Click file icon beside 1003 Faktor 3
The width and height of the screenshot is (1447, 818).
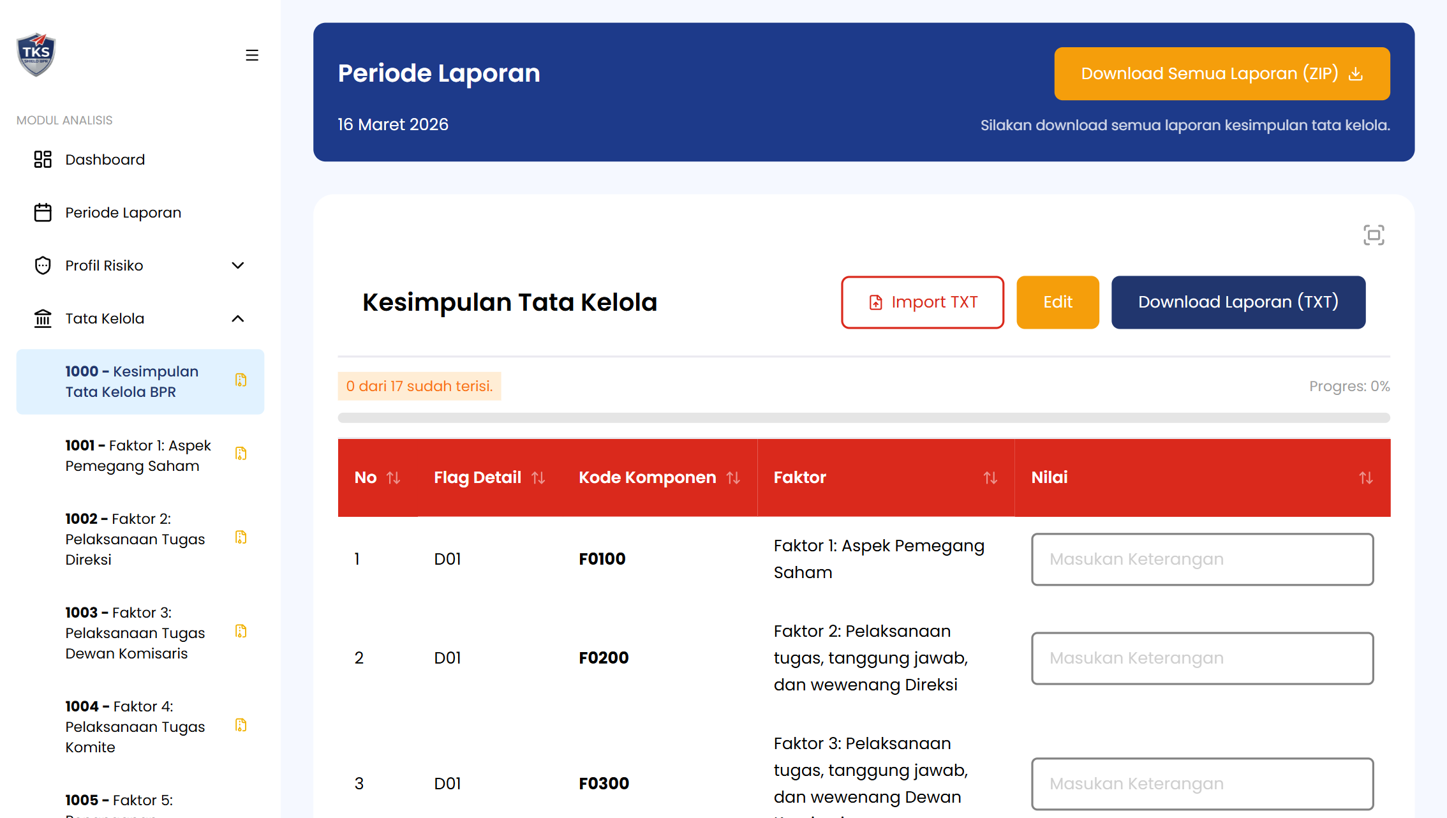coord(241,631)
